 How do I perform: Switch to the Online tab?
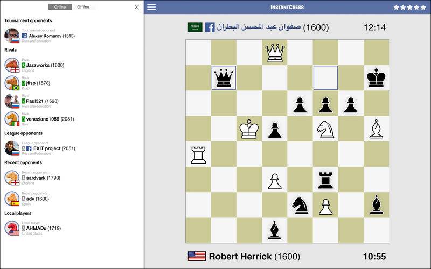point(60,7)
